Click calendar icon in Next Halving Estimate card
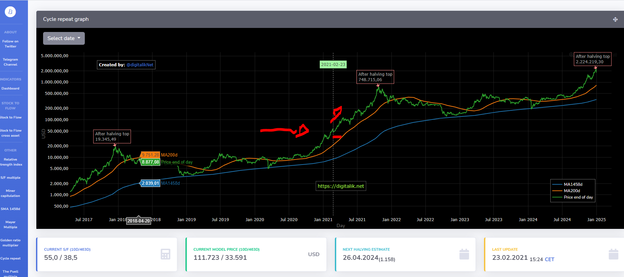Viewport: 624px width, 277px height. (x=464, y=254)
